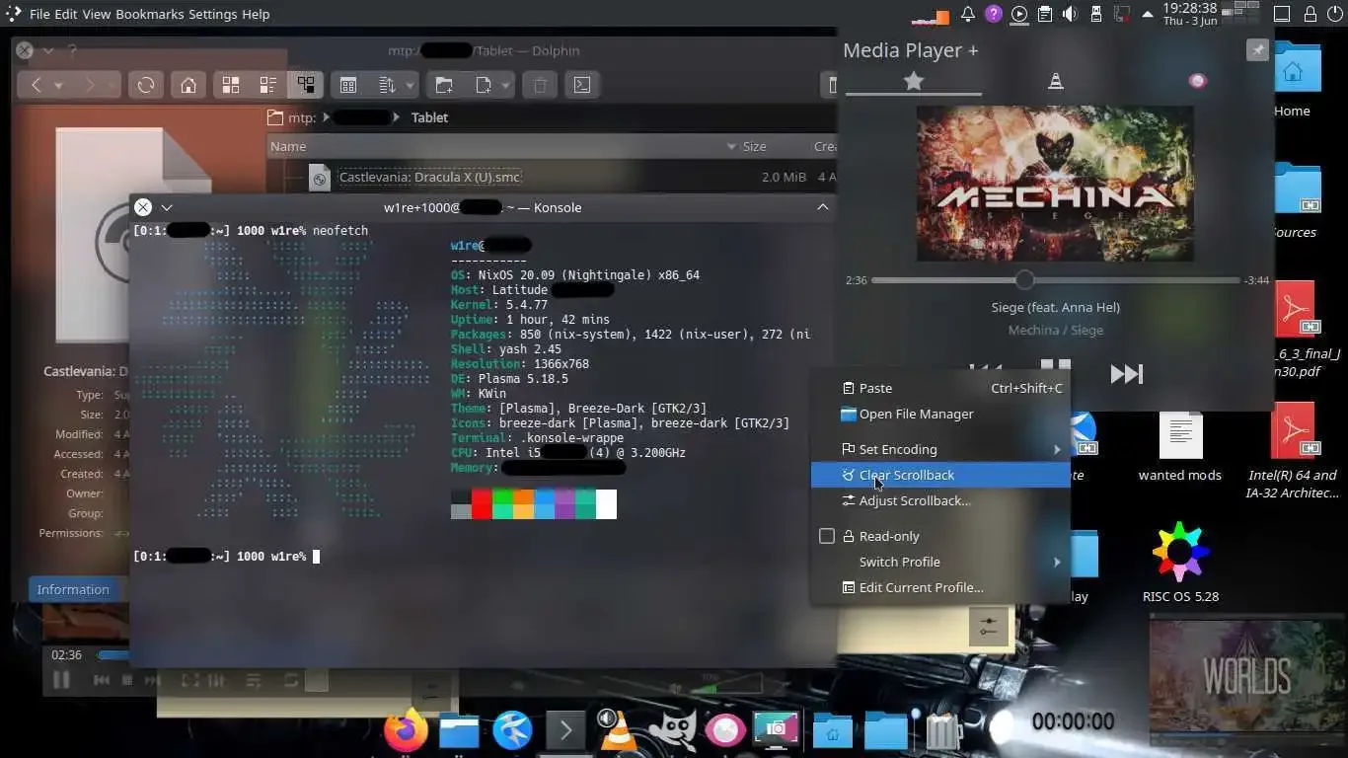Viewport: 1348px width, 758px height.
Task: Open the Konsole window menu chevron
Action: [x=167, y=207]
